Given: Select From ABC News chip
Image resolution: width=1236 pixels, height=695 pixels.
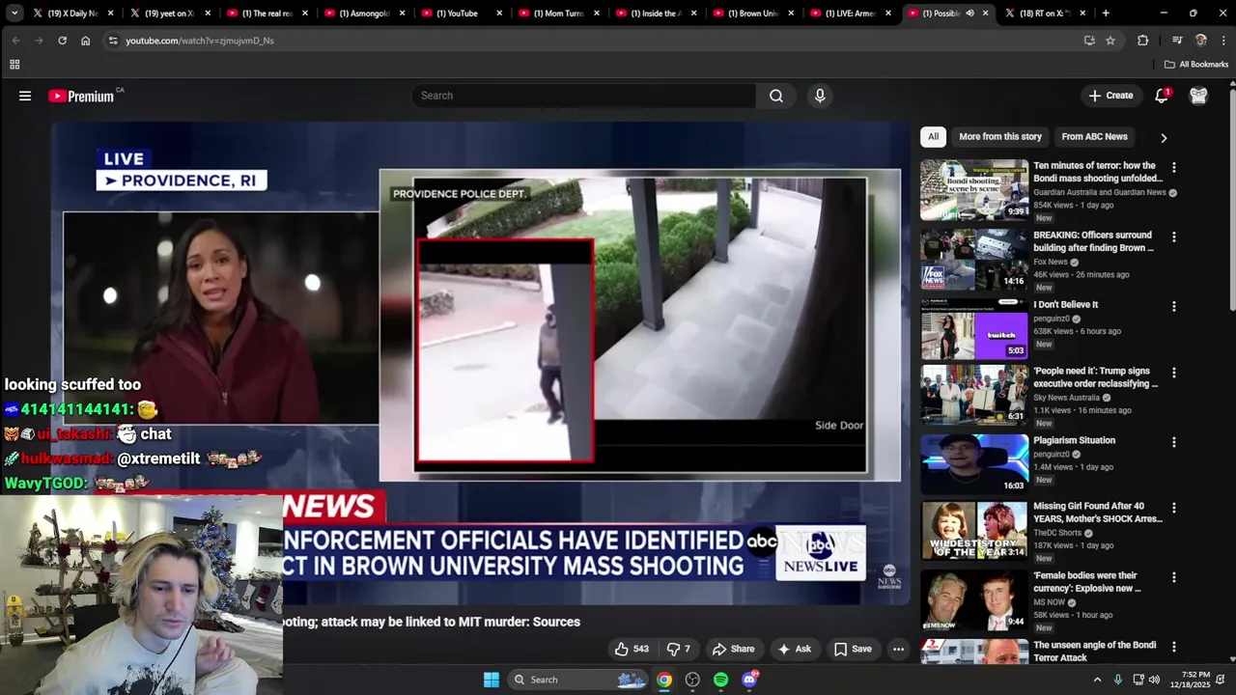Looking at the screenshot, I should [x=1094, y=137].
